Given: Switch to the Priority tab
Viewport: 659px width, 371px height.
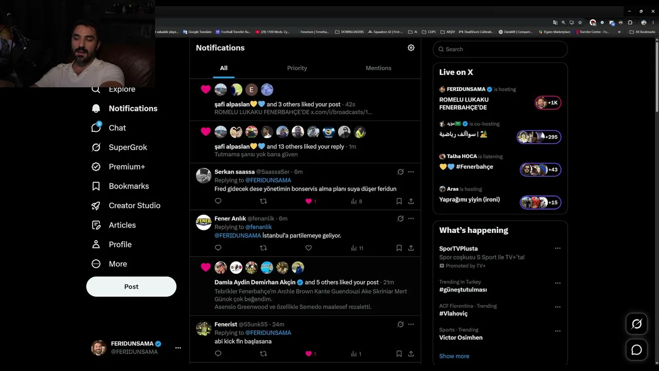Looking at the screenshot, I should [297, 68].
